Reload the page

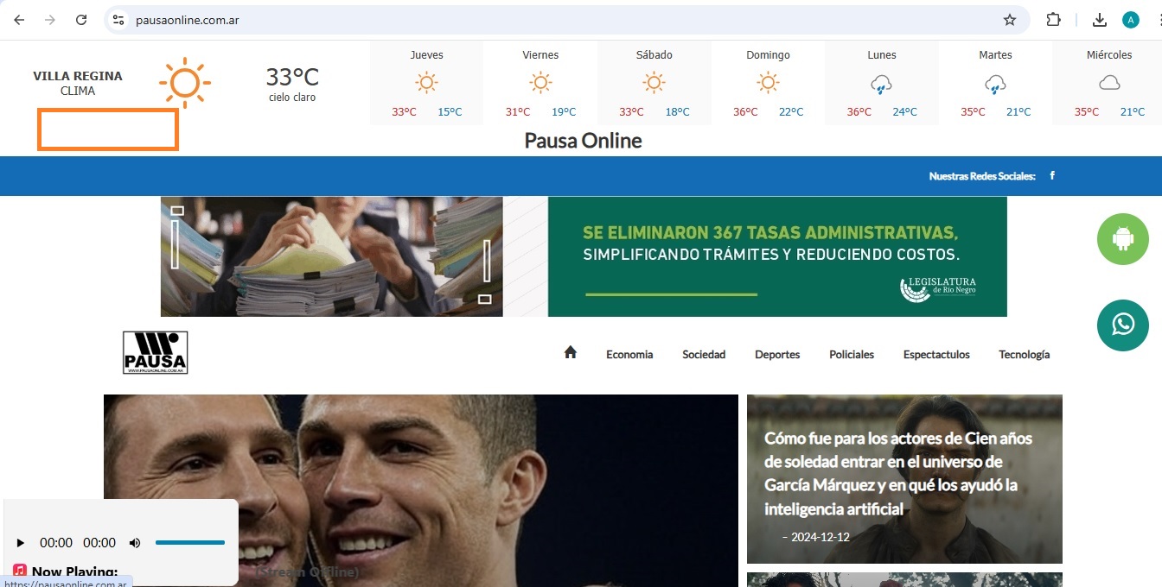81,20
